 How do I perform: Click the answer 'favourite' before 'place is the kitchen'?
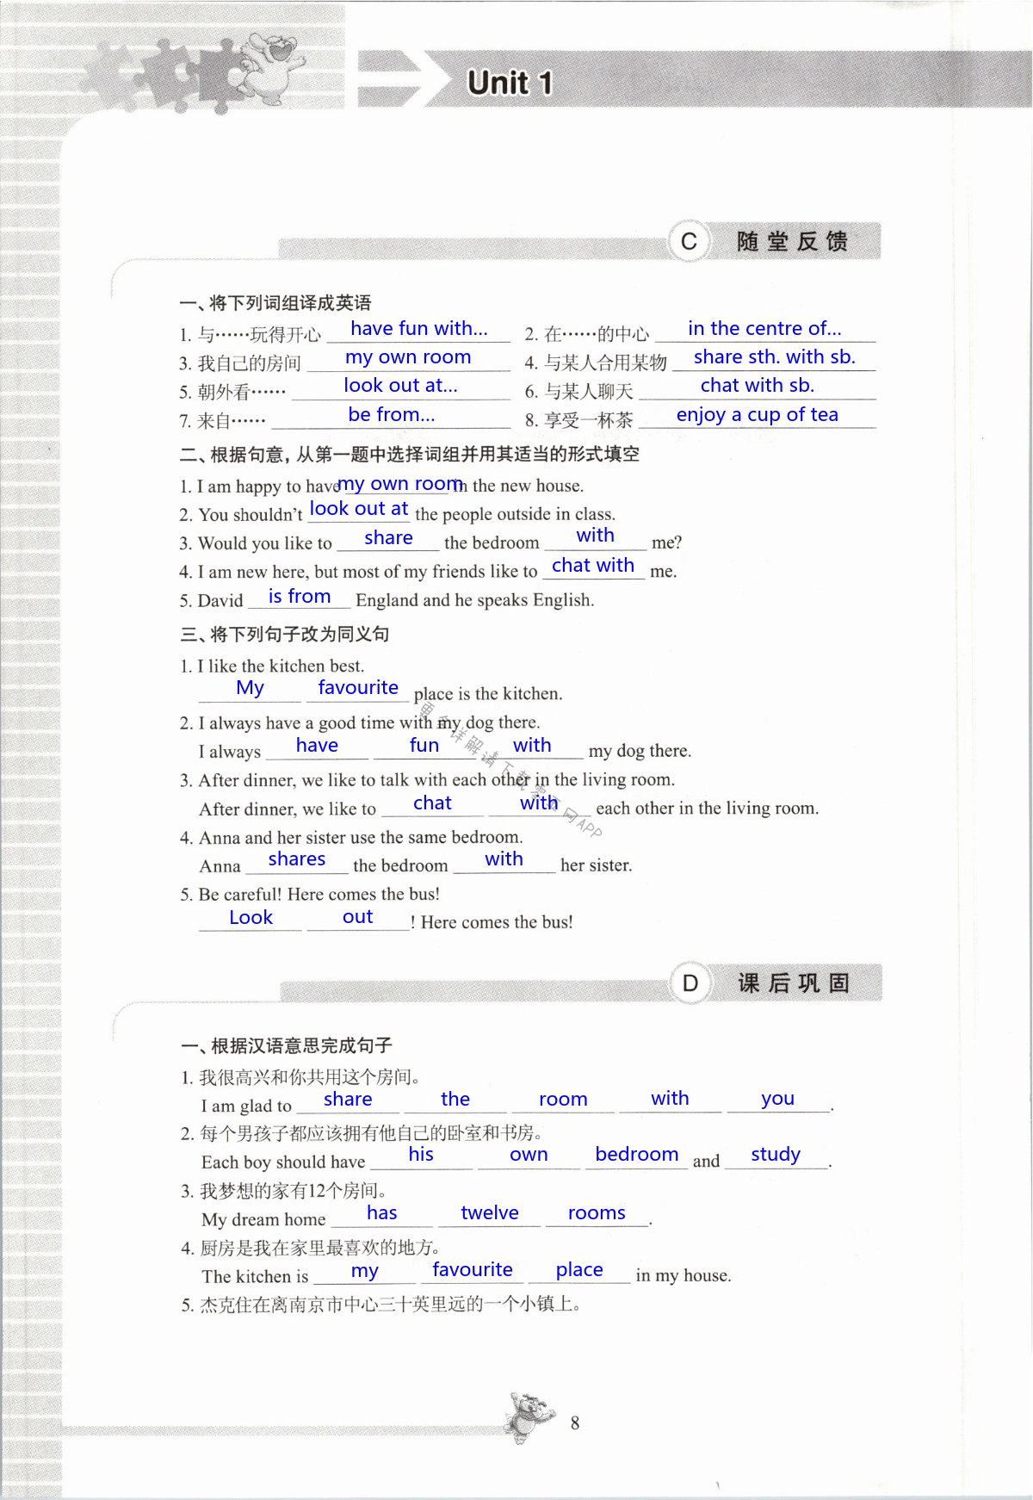pyautogui.click(x=358, y=687)
